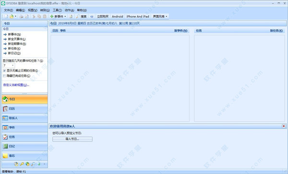
Task: Click the blue round help icon in toolbar
Action: pos(92,16)
